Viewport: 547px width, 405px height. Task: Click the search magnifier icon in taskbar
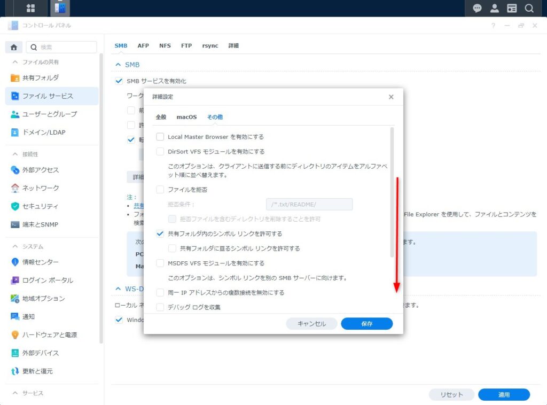[x=529, y=8]
